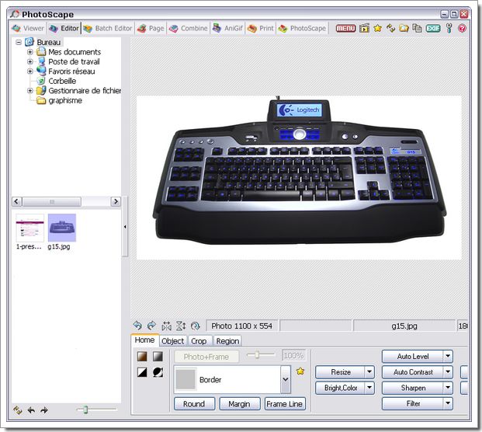The image size is (482, 432).
Task: Click the undo arrow under the photo
Action: (x=137, y=326)
